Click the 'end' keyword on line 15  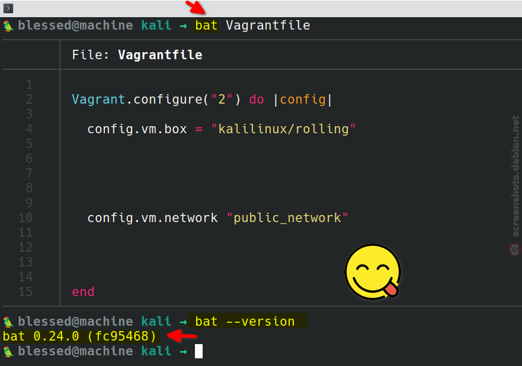(x=83, y=292)
